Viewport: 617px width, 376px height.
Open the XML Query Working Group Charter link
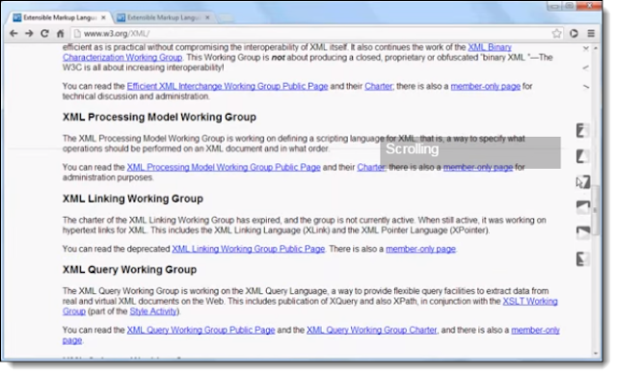[x=371, y=330]
